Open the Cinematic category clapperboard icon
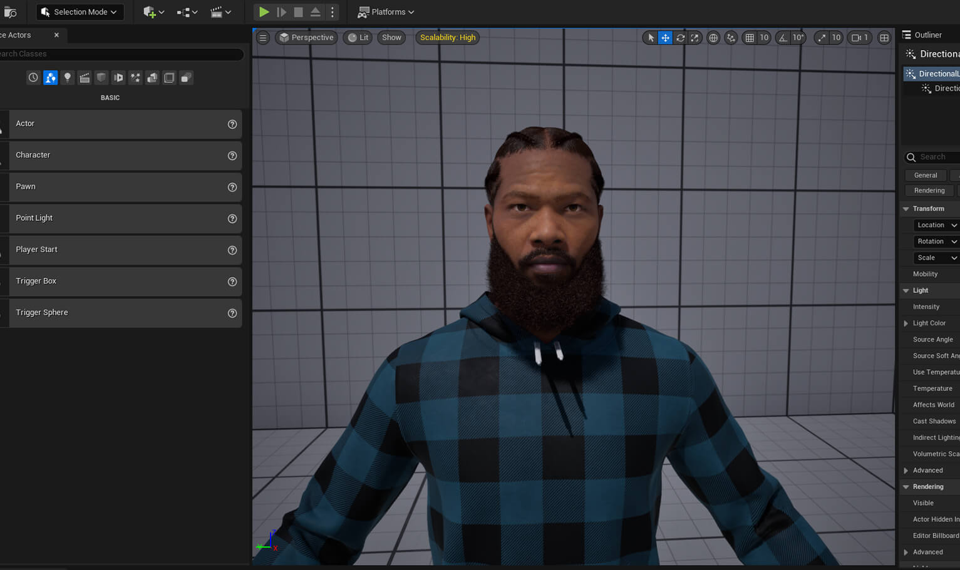 click(85, 78)
